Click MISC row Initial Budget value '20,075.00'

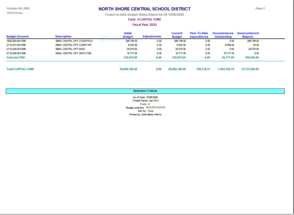132,49
